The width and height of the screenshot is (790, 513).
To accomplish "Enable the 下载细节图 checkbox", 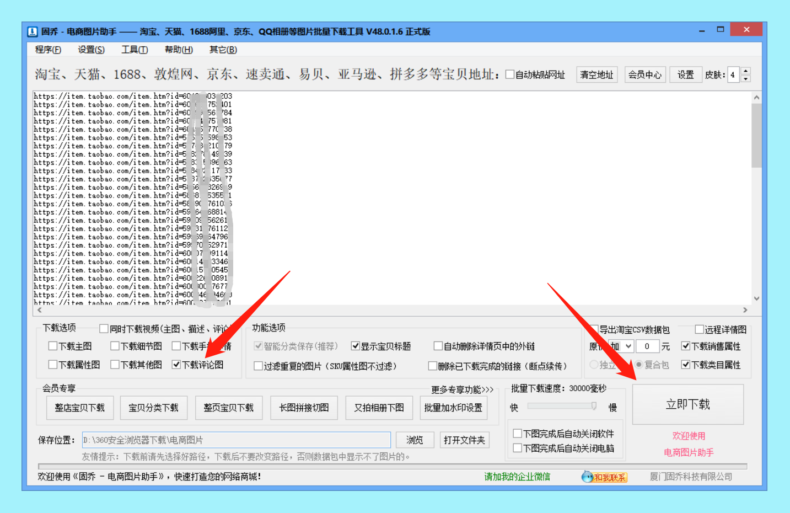I will pyautogui.click(x=115, y=346).
